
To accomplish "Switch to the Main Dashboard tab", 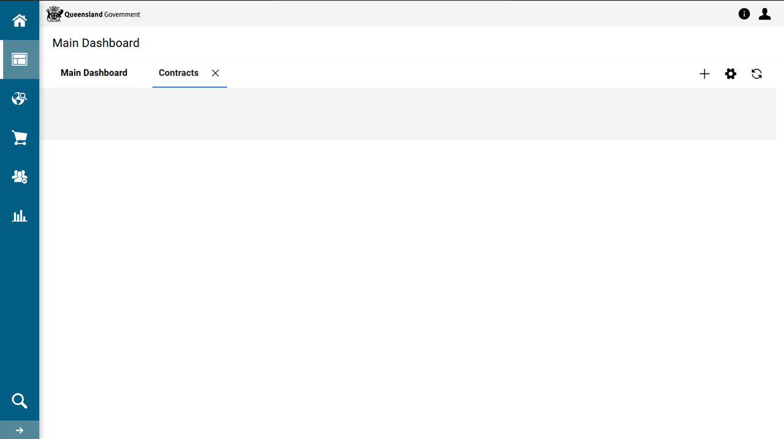I will (x=94, y=73).
